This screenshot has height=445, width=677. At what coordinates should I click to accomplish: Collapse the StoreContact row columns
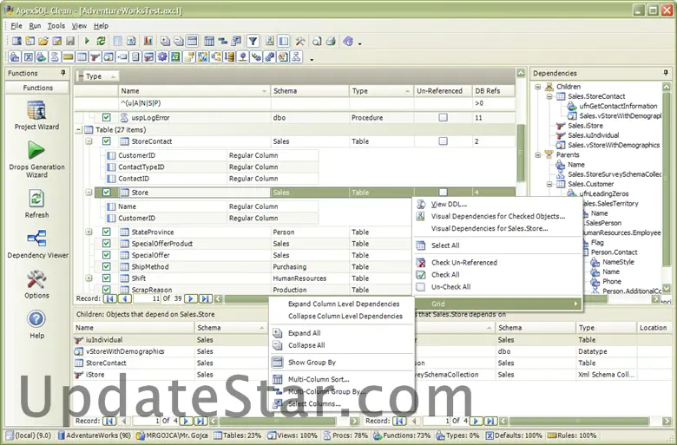89,141
